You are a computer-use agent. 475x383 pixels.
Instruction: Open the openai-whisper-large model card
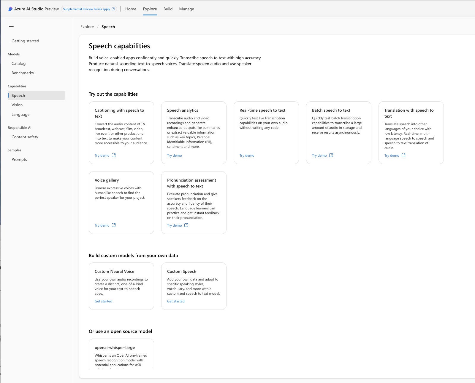click(121, 354)
